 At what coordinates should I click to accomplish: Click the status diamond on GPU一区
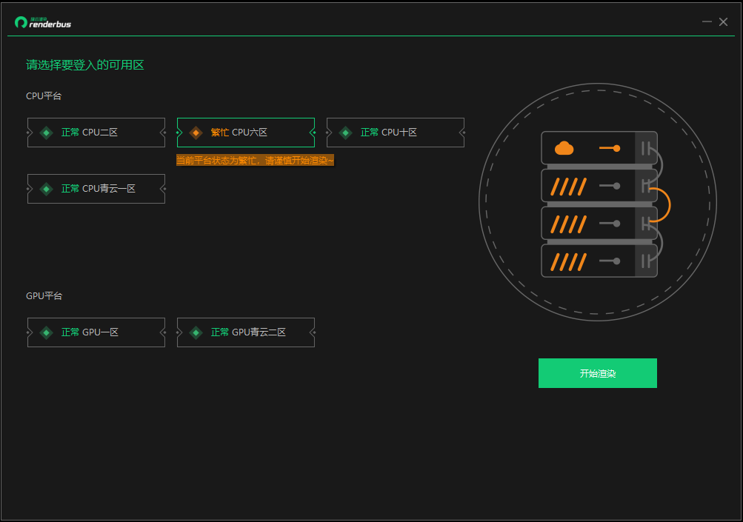pos(46,332)
